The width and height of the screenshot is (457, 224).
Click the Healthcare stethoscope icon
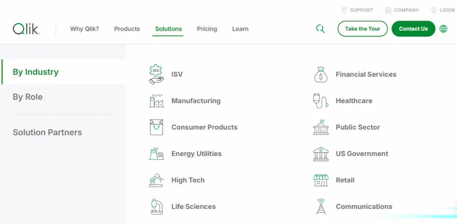pyautogui.click(x=320, y=101)
